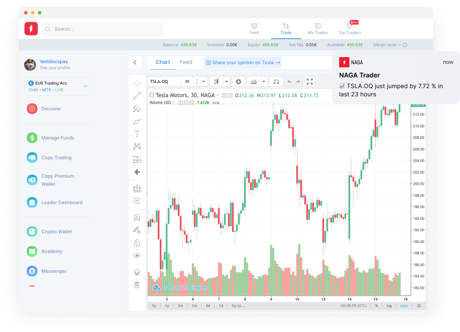The image size is (460, 332).
Task: Select the text annotation tool
Action: [137, 134]
